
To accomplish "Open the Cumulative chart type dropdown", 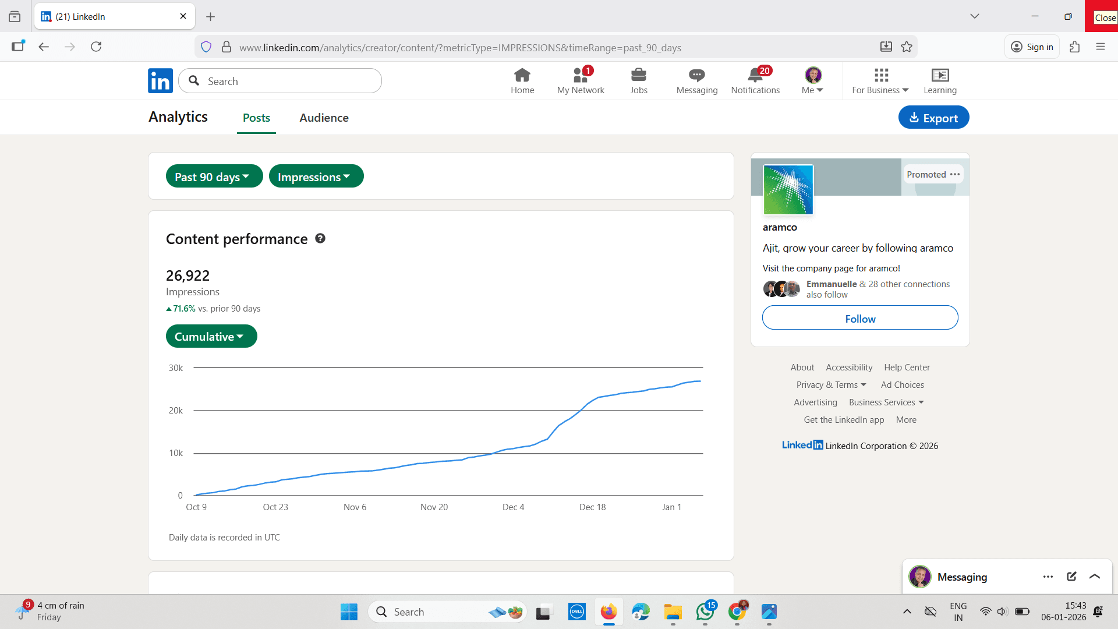I will [x=211, y=337].
